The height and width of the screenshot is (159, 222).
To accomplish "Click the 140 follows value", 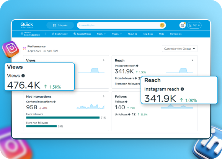I will tap(120, 107).
